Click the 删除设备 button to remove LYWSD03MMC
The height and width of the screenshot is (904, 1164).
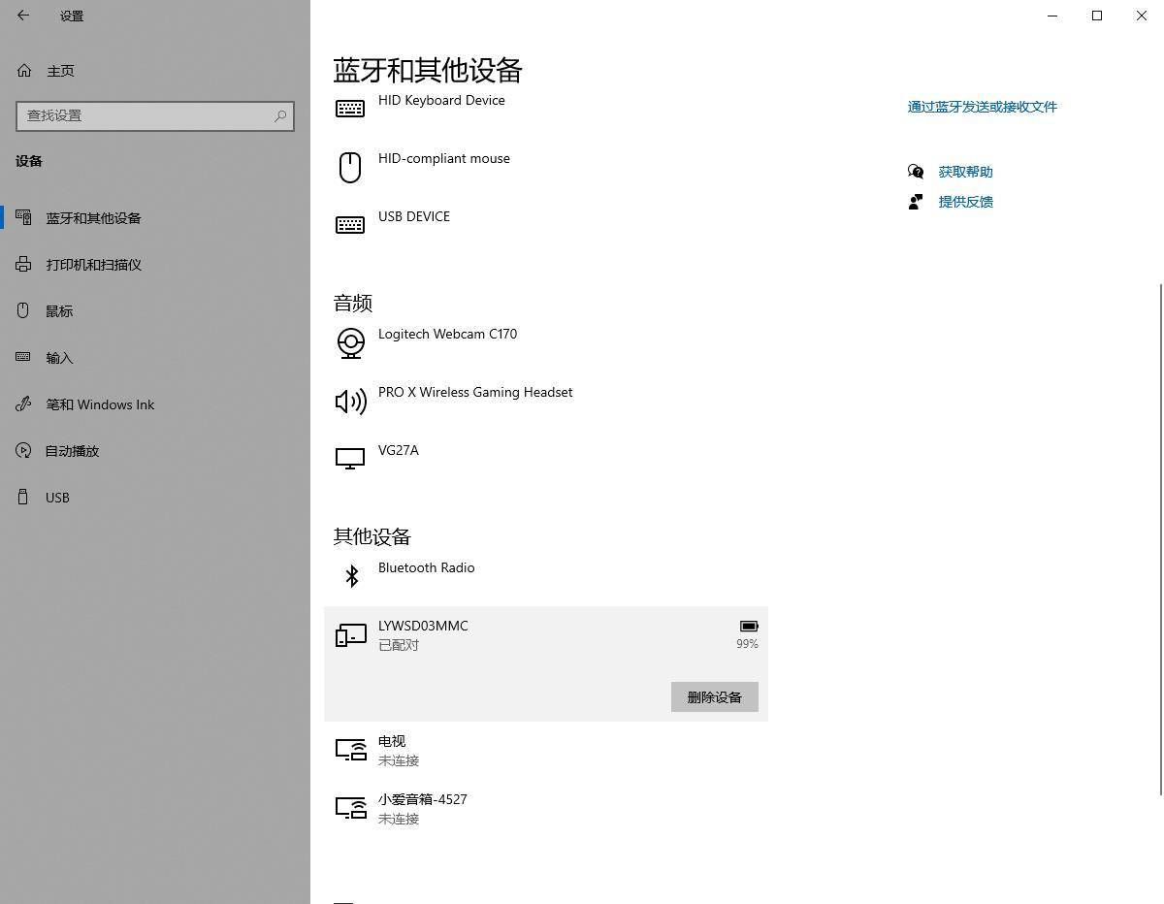(x=714, y=696)
